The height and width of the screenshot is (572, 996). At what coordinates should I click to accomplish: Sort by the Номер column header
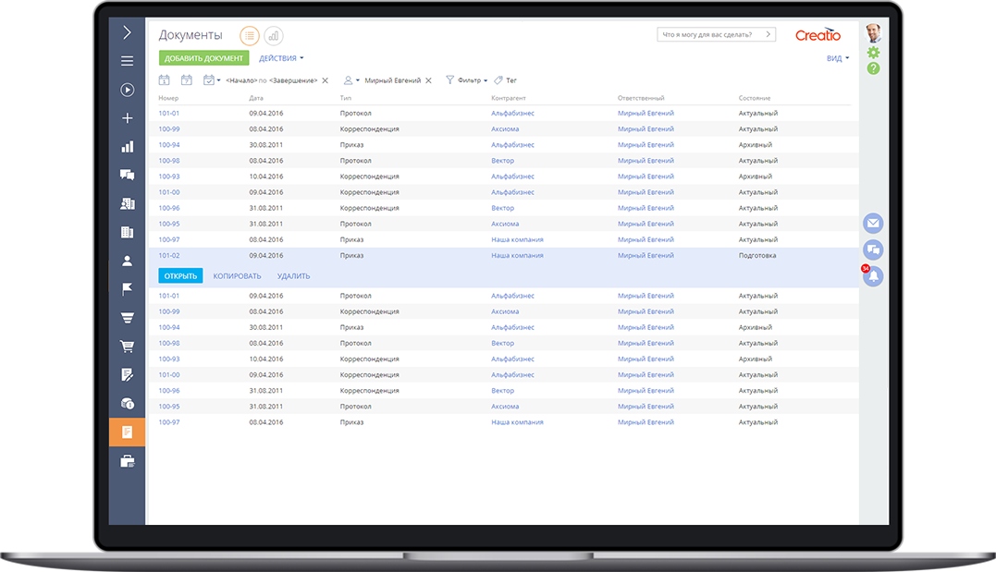168,98
